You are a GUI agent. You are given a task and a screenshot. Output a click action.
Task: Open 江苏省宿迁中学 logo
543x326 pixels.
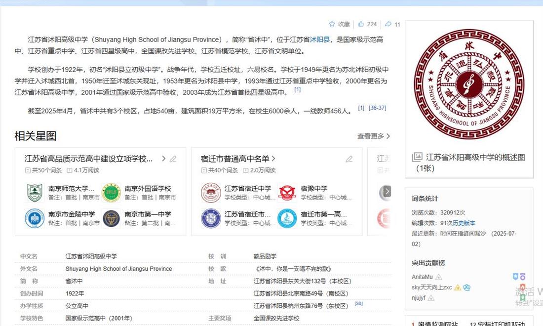coord(211,193)
